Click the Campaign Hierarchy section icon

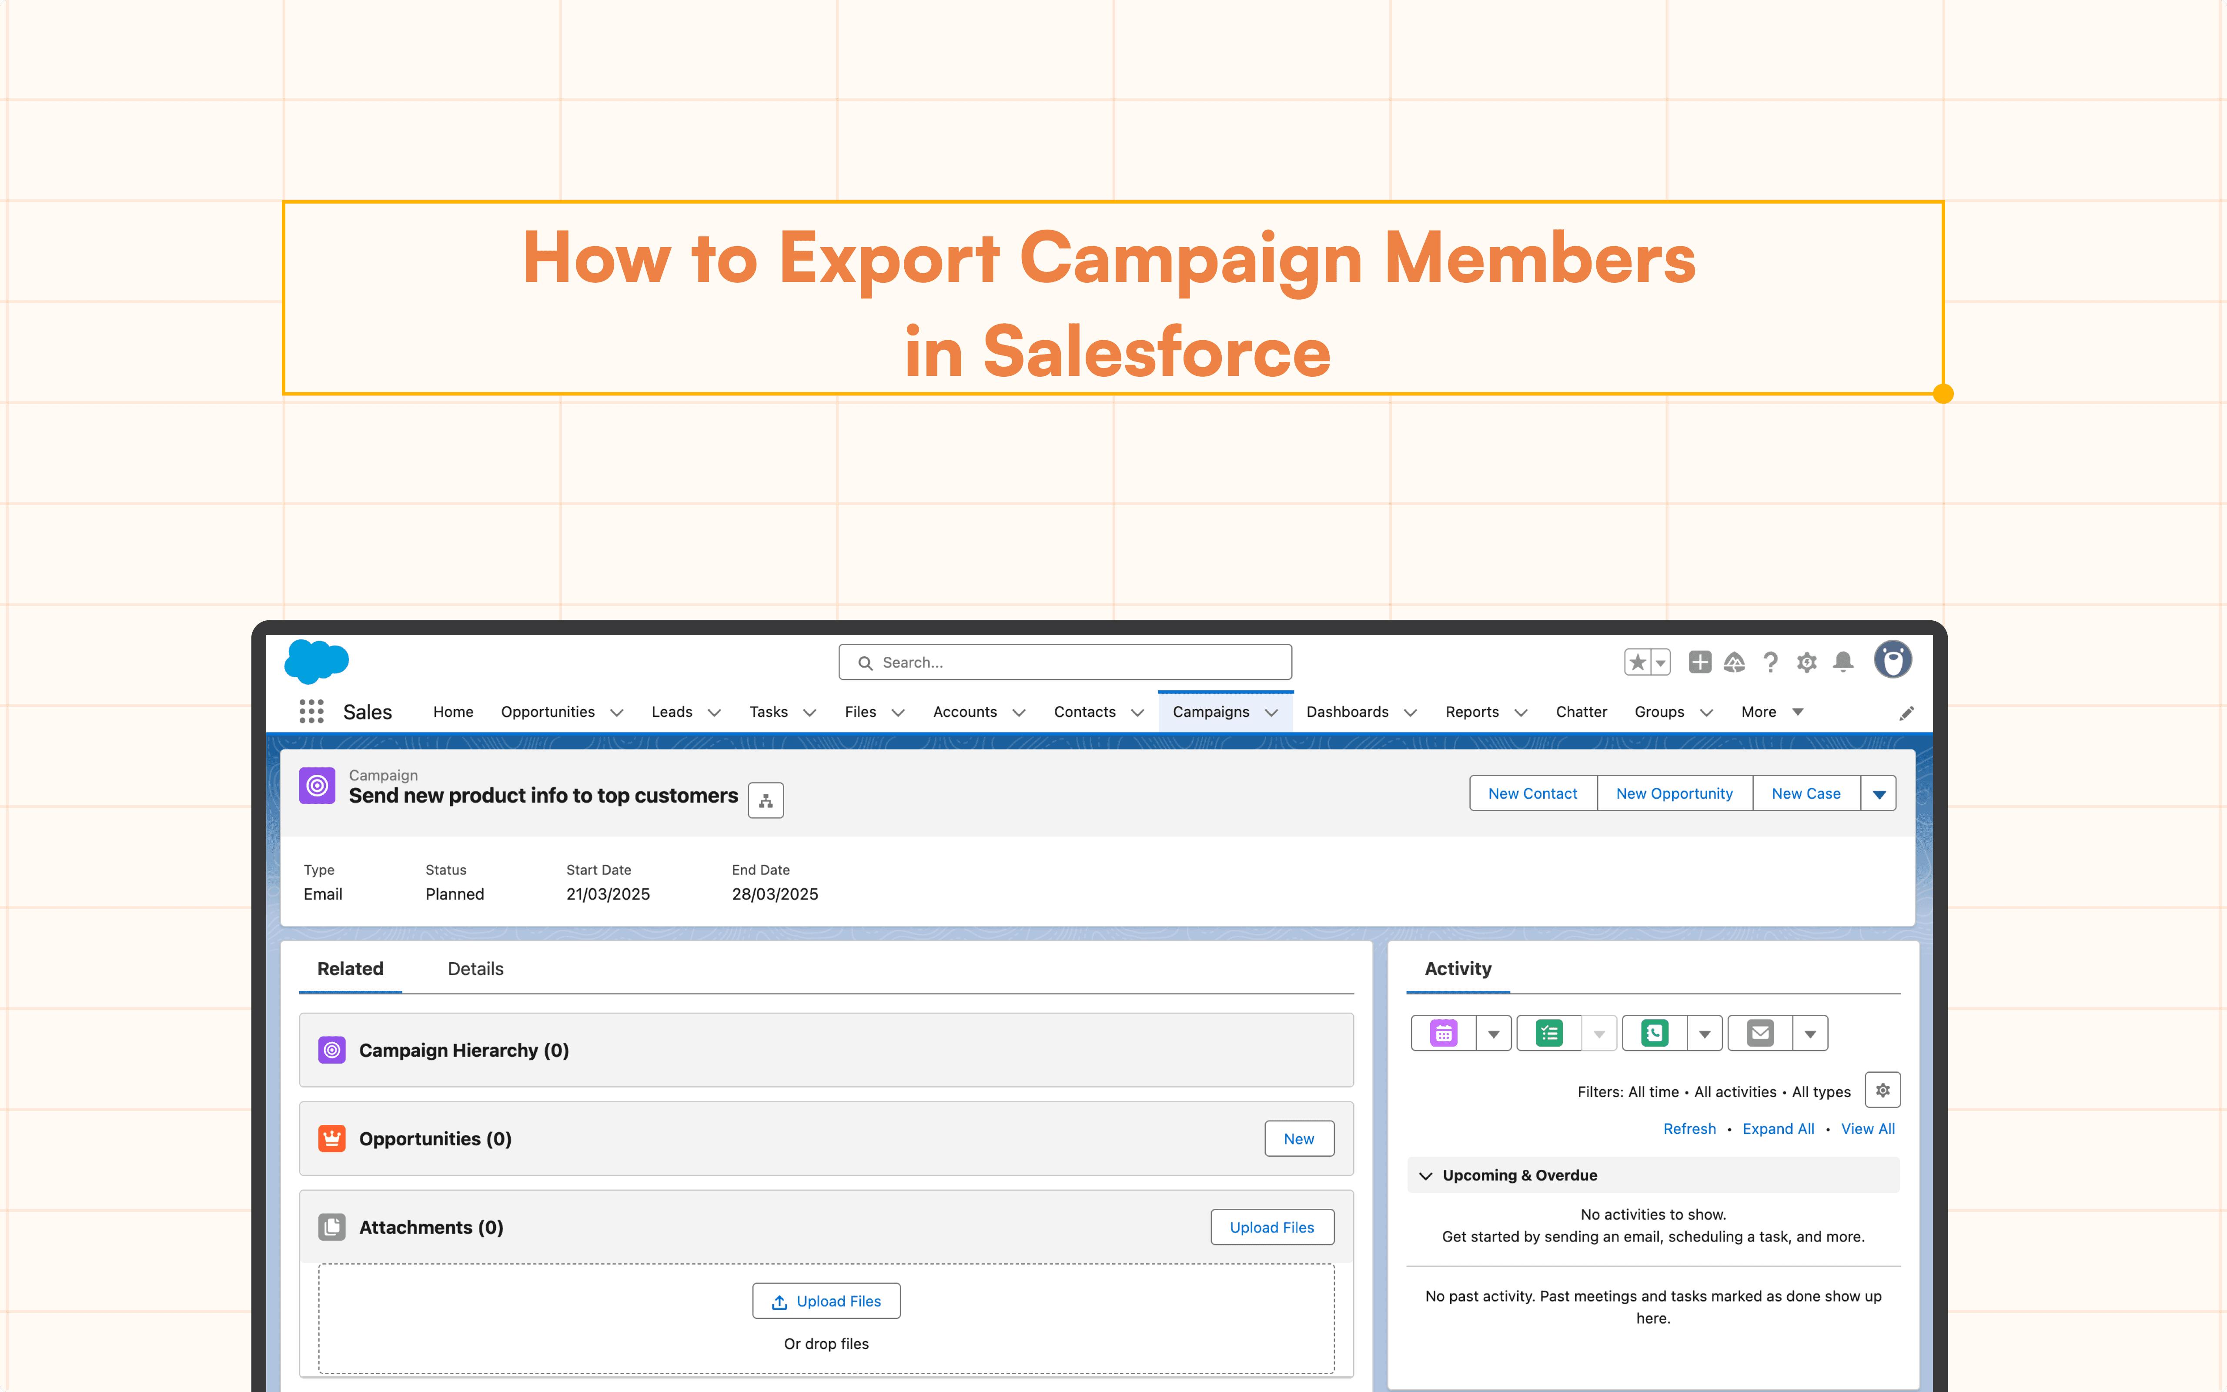[332, 1050]
